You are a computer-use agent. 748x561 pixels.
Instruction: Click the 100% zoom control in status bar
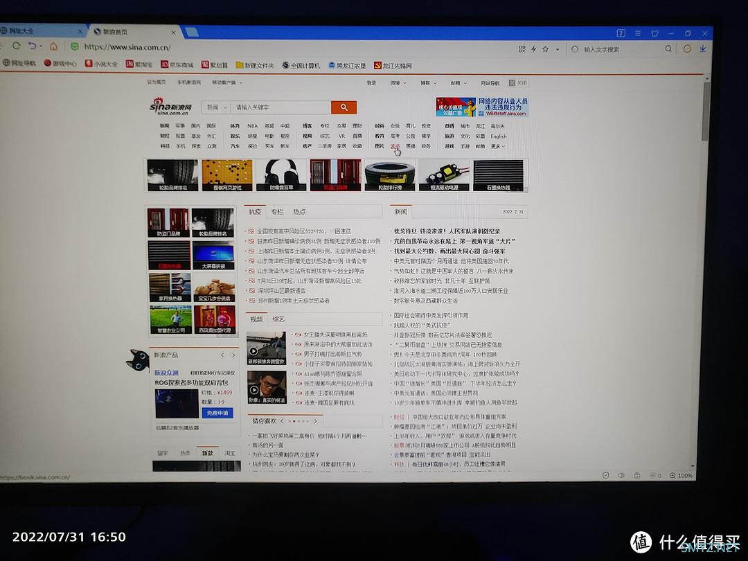click(681, 476)
